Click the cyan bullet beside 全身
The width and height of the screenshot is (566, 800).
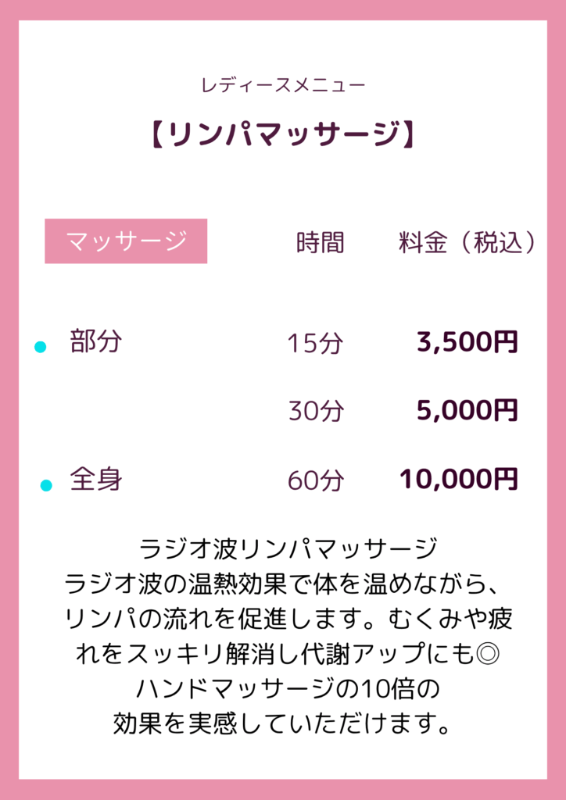click(x=46, y=486)
